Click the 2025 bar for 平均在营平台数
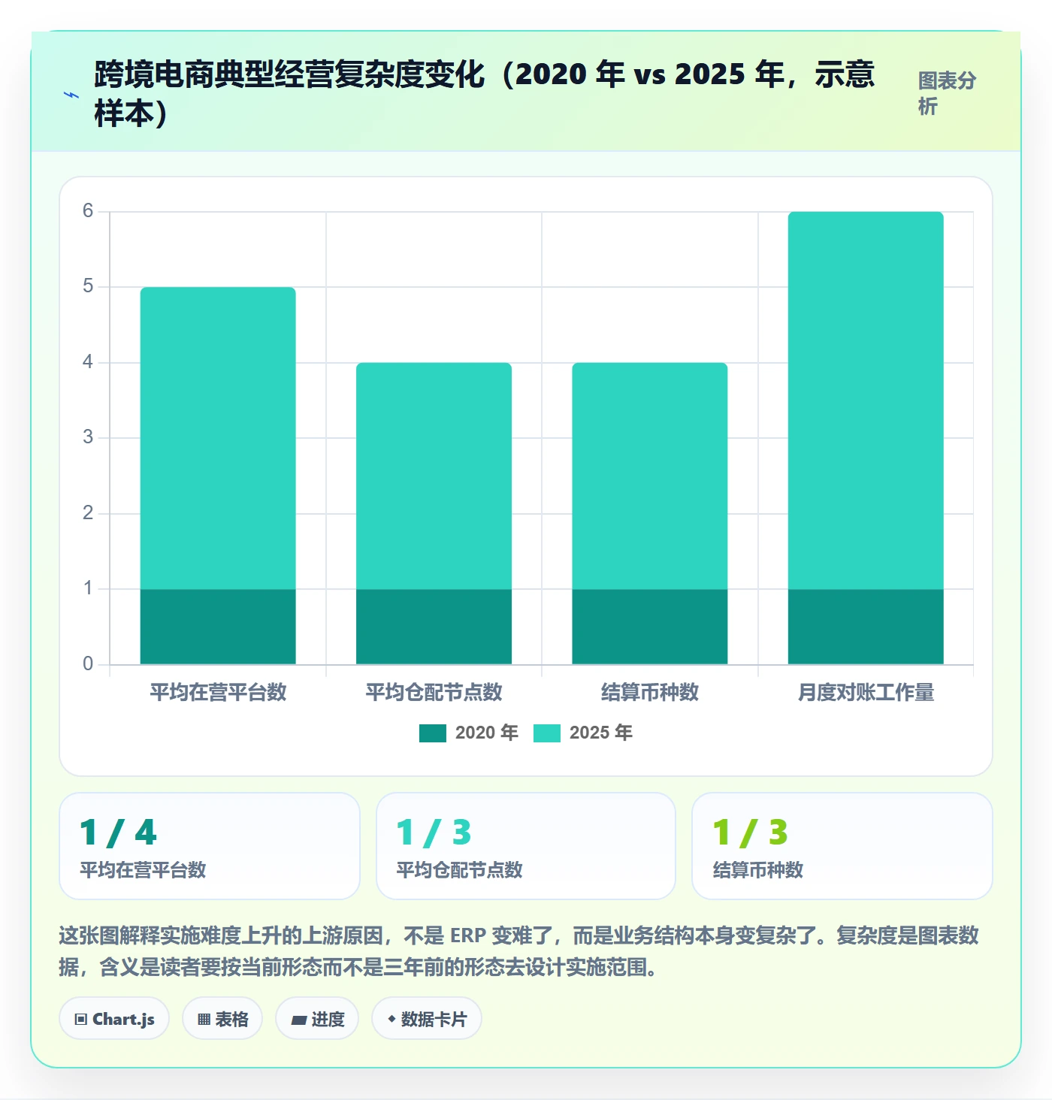 [x=218, y=438]
